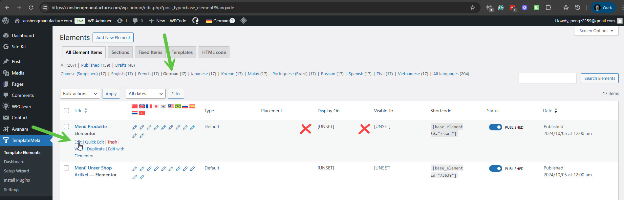Open the Work profile menu

click(x=603, y=8)
